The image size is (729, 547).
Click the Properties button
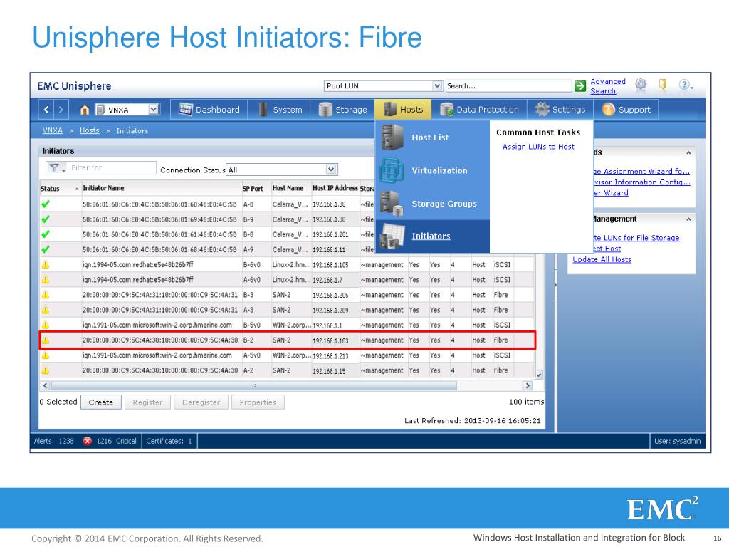tap(258, 402)
